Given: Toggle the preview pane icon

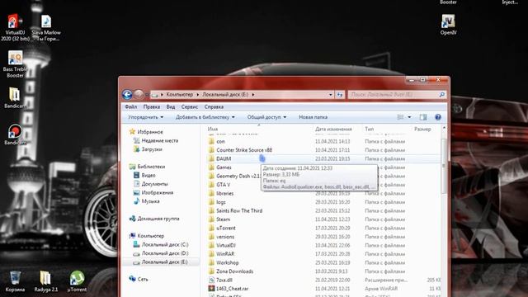Looking at the screenshot, I should click(x=423, y=117).
